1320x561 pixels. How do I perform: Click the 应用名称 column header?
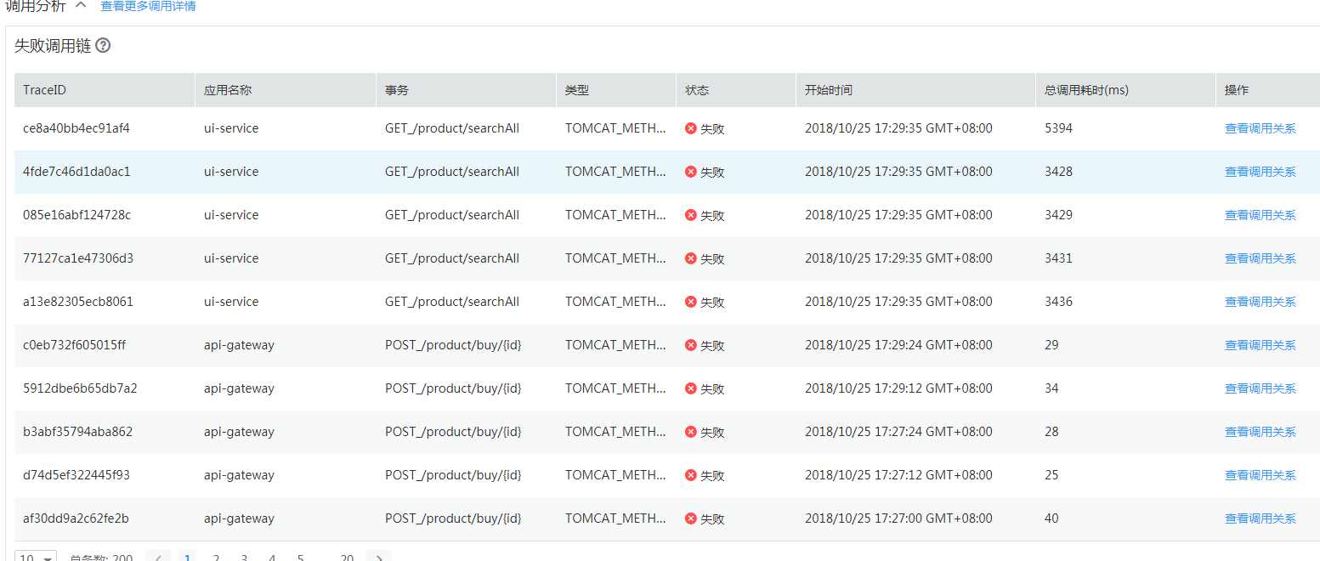286,90
